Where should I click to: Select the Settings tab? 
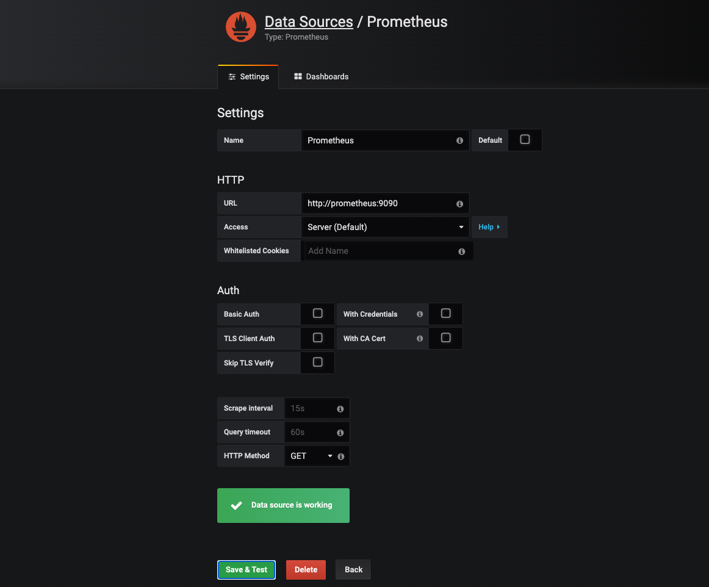[248, 76]
